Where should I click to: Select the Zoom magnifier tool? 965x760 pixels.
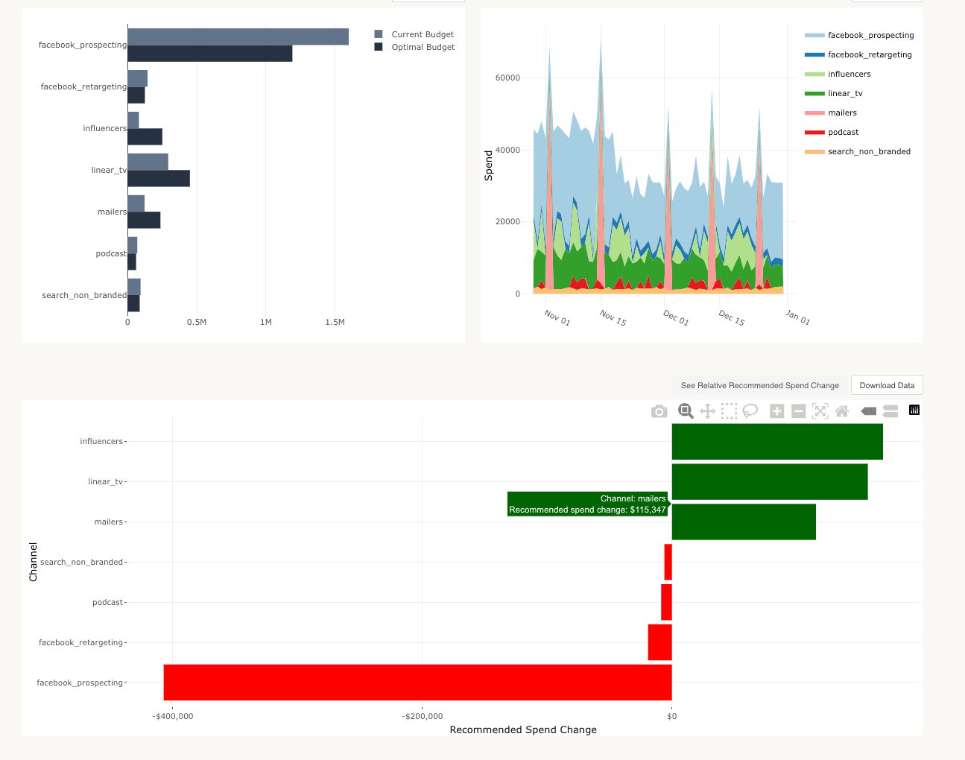[686, 411]
